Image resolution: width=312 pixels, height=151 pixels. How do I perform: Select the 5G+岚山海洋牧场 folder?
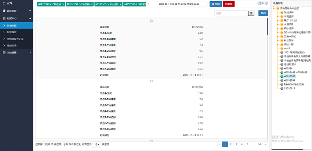297,32
